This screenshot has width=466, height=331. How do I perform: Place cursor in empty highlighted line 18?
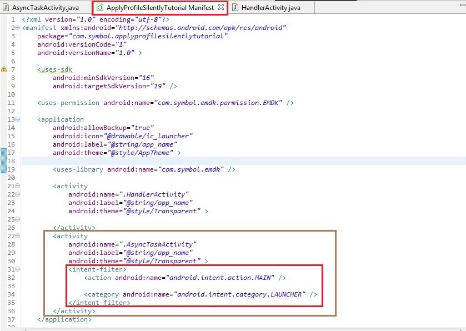pos(222,161)
